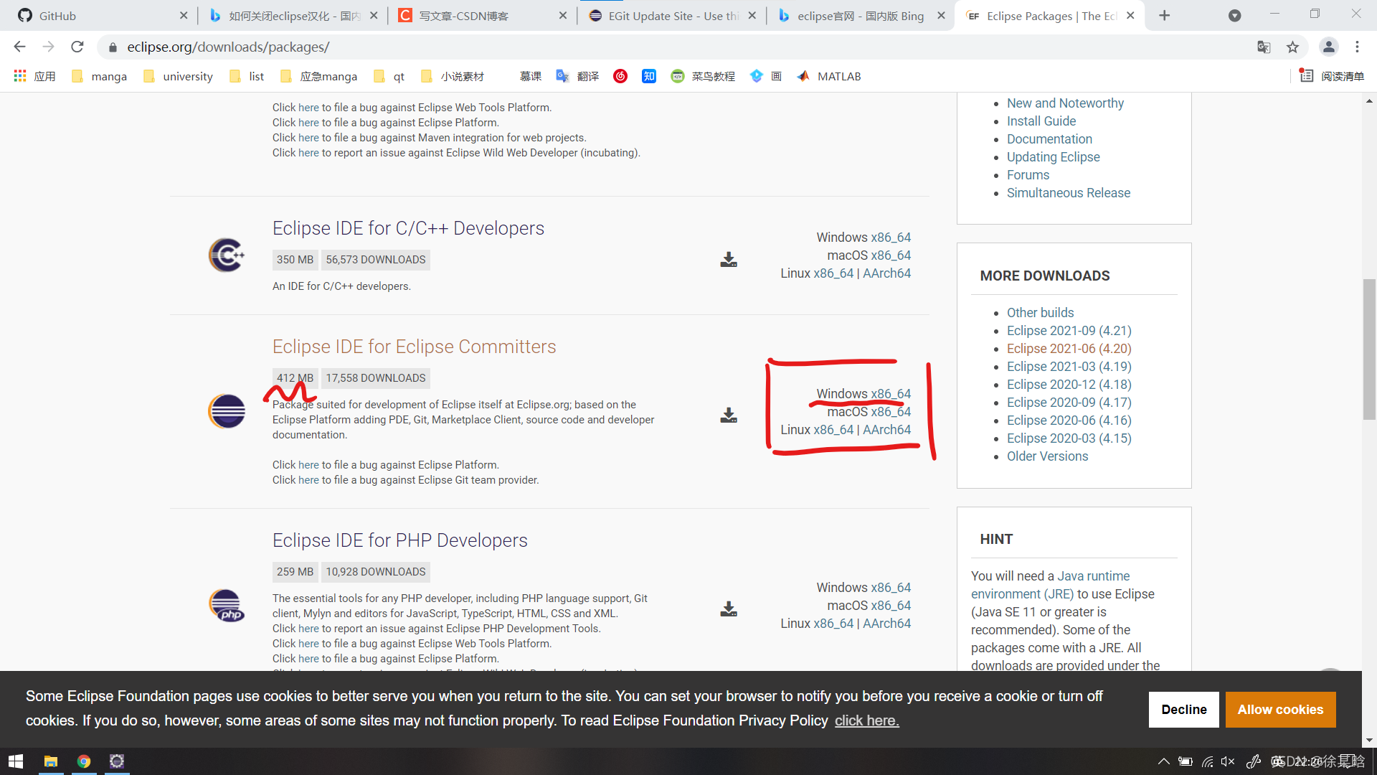The width and height of the screenshot is (1377, 775).
Task: Expand the university bookmarks folder
Action: pos(178,76)
